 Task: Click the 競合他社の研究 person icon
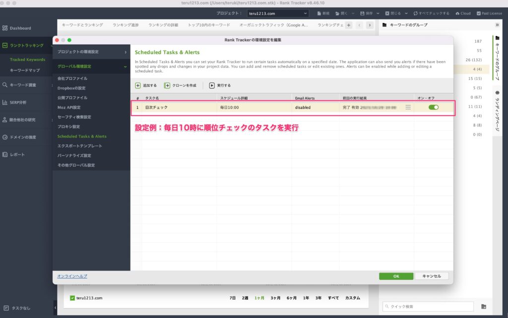[5, 120]
